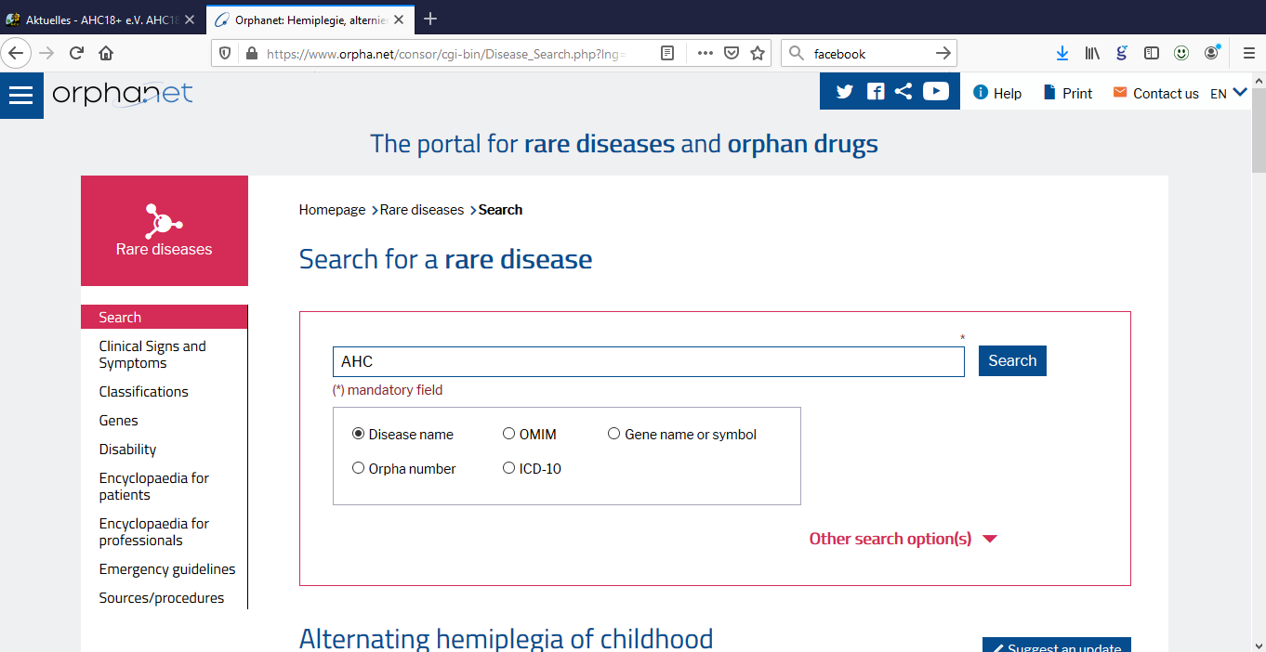Open Emergency guidelines in sidebar

click(x=167, y=569)
